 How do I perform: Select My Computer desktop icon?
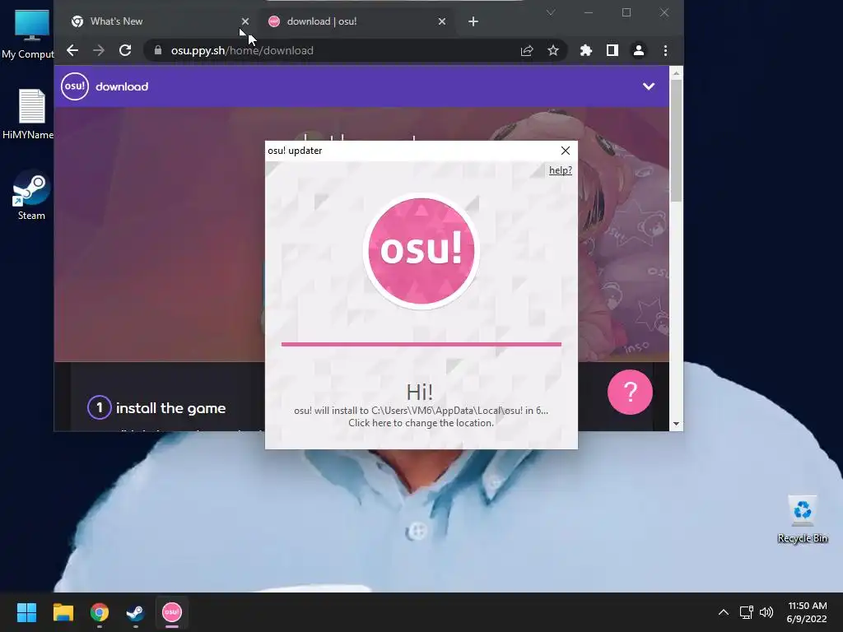coord(28,35)
